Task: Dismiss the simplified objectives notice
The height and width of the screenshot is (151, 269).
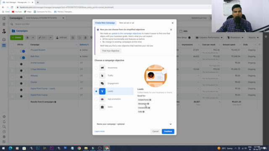Action: pyautogui.click(x=171, y=30)
